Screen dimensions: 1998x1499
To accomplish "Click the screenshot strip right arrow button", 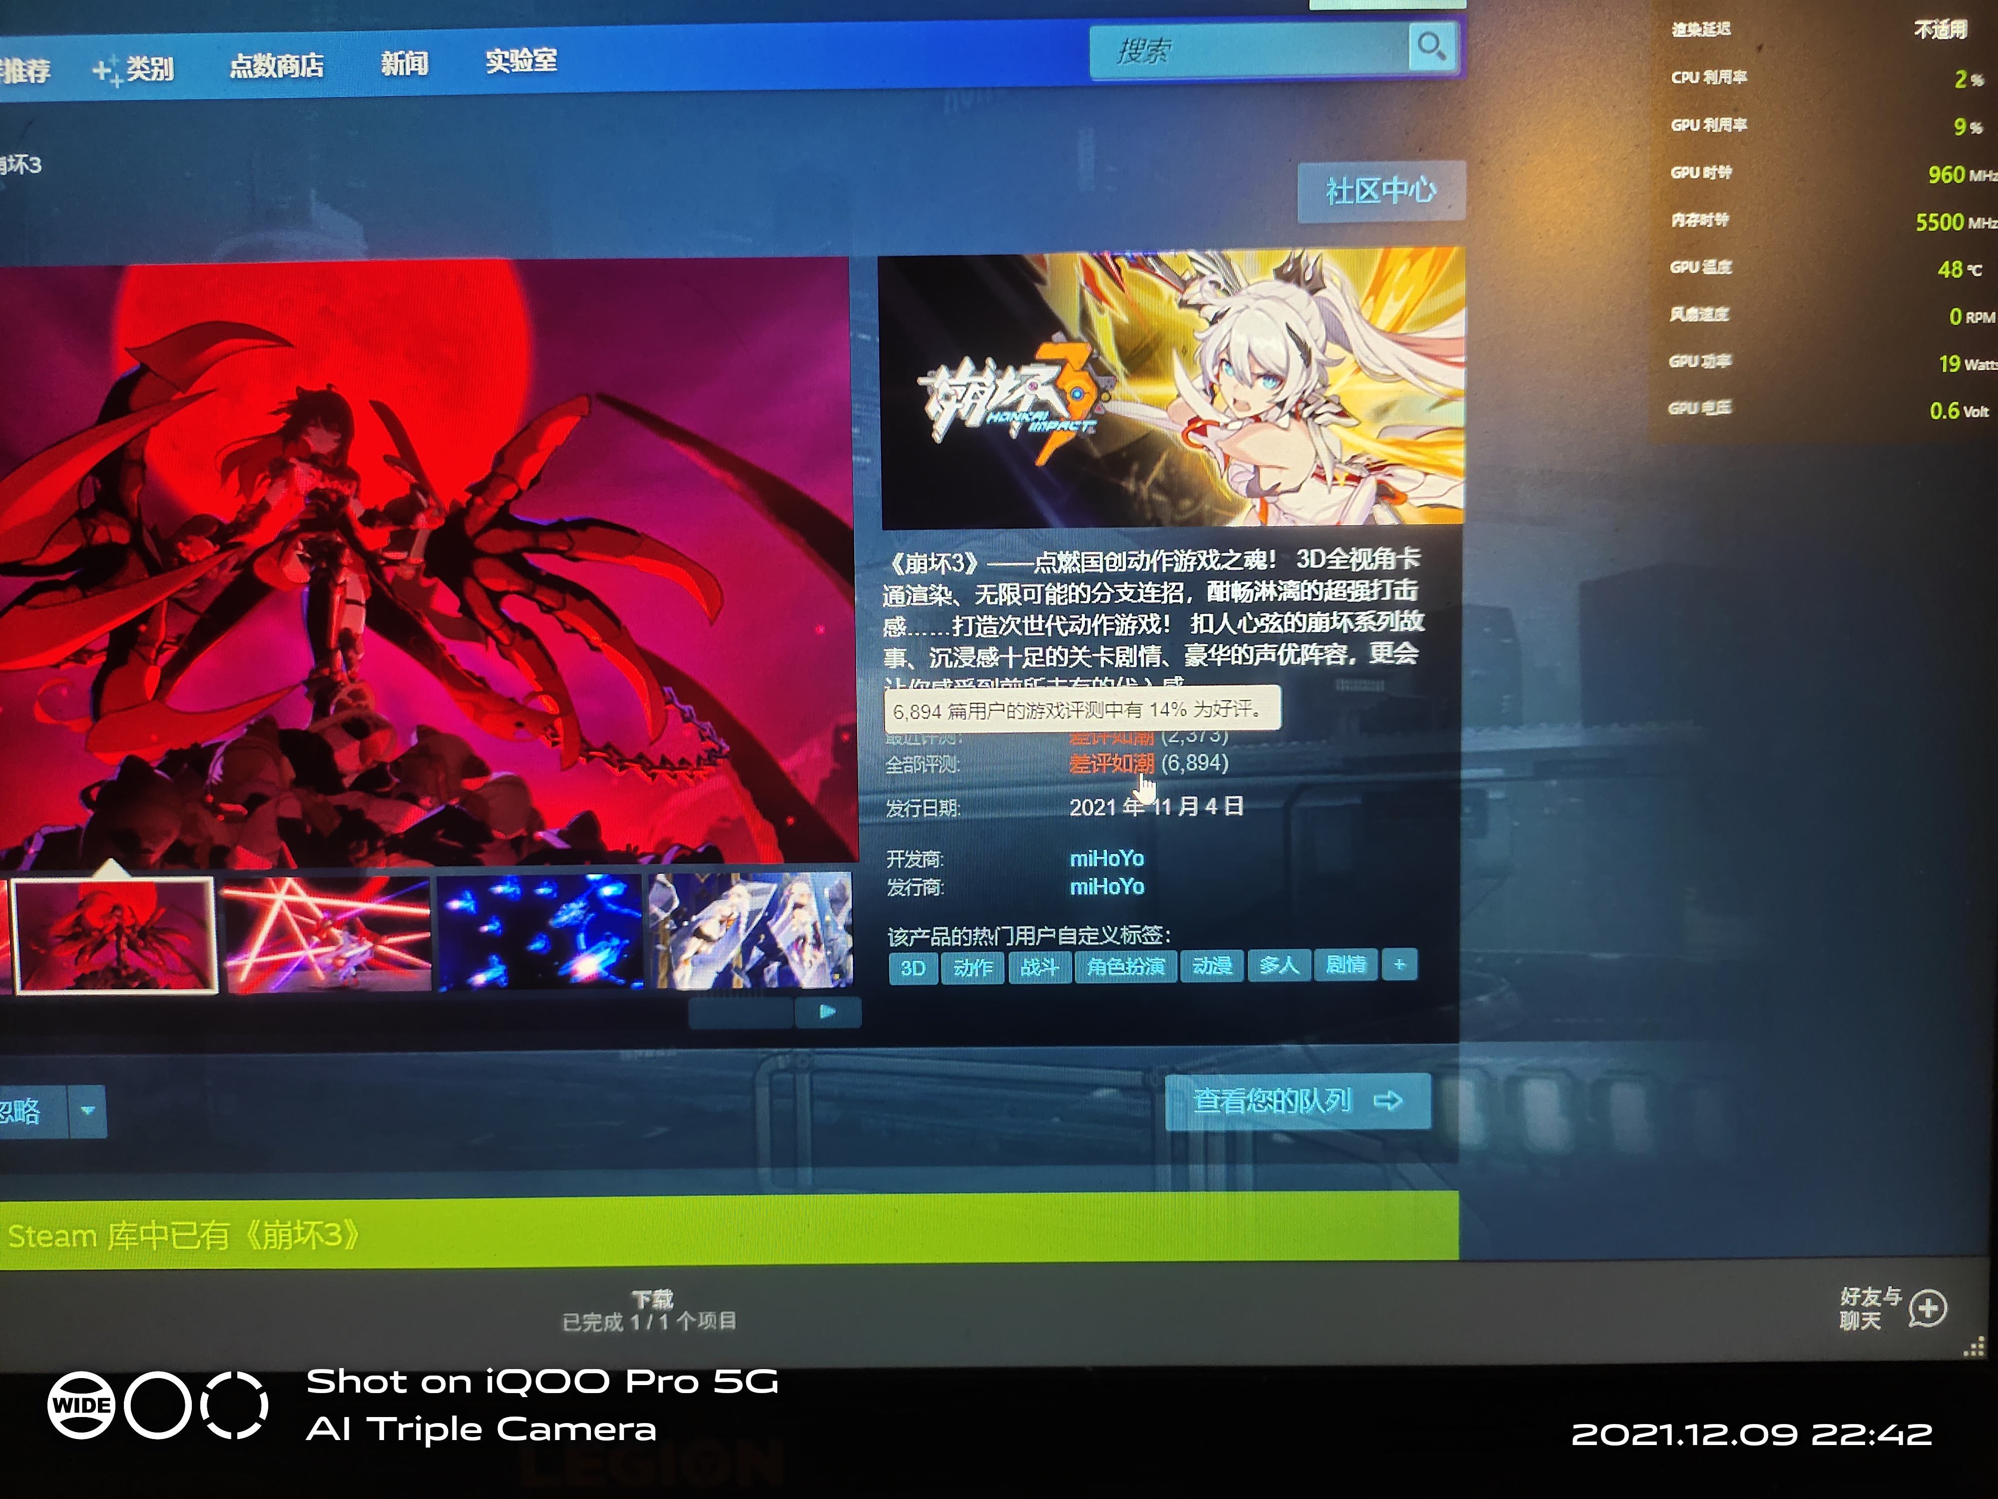I will 827,1012.
